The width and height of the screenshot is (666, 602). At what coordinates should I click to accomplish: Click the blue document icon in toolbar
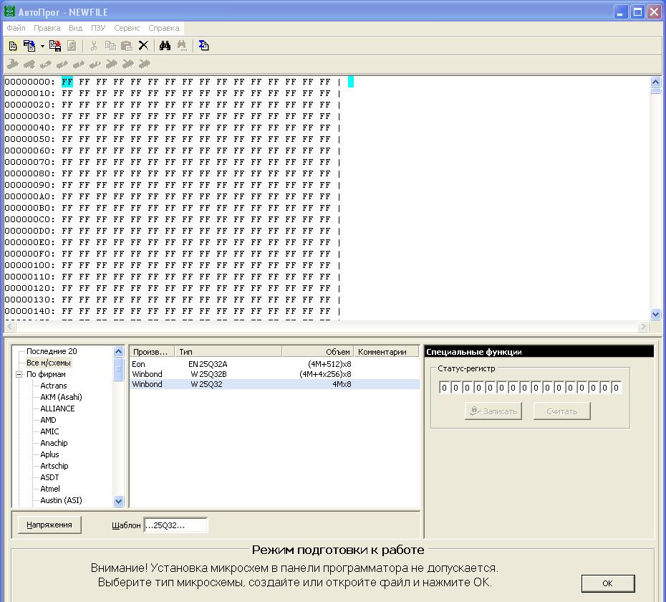pos(204,46)
